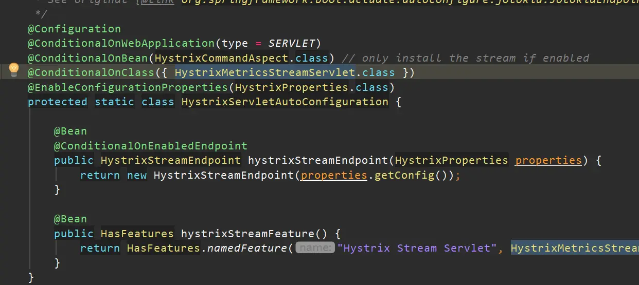
Task: Click the hystrixStreamEndpoint method name
Action: [318, 160]
